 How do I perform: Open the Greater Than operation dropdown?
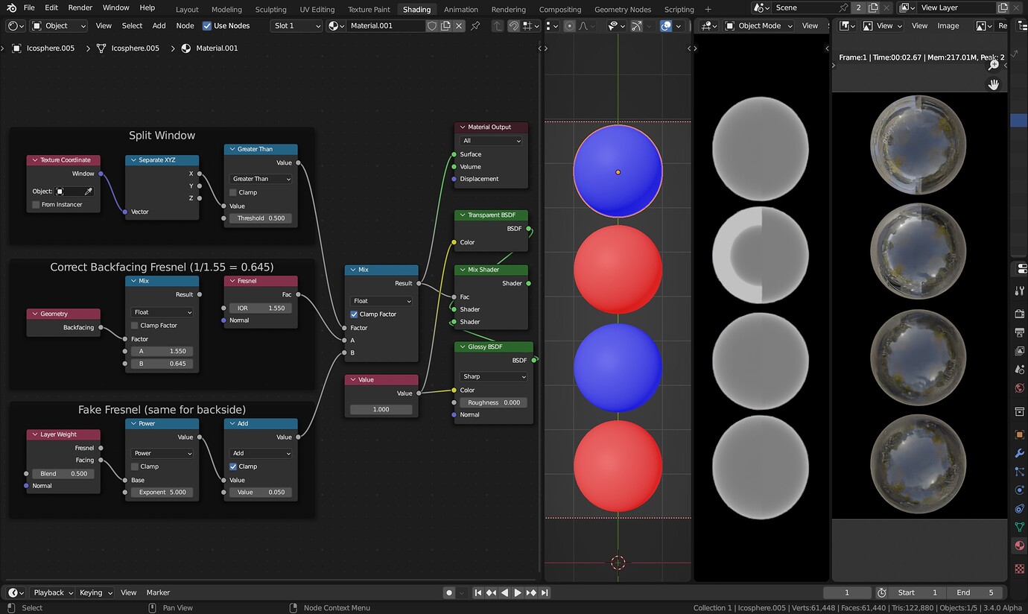point(259,178)
